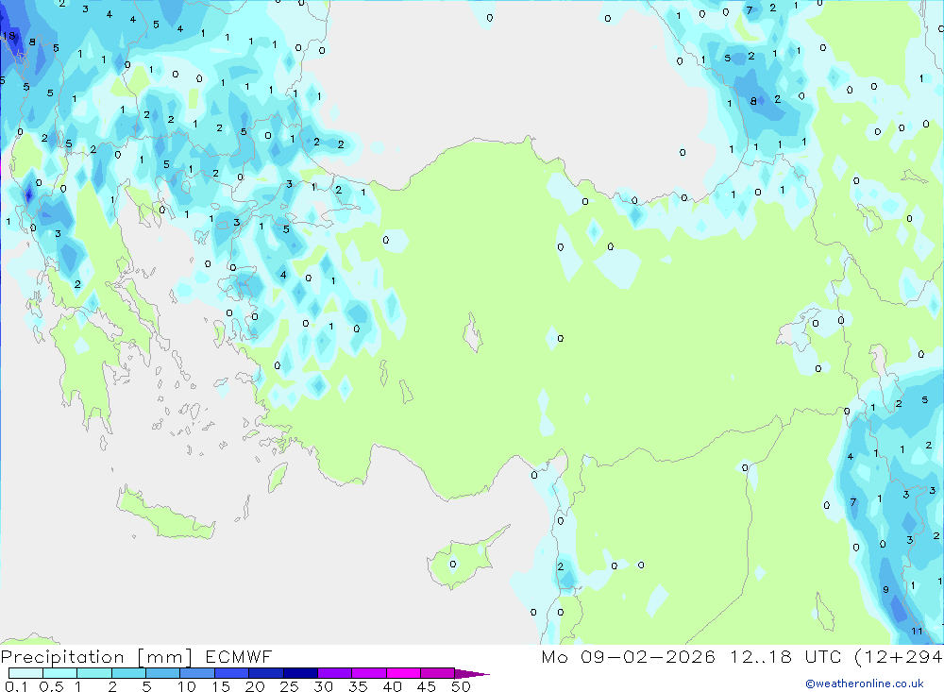Pick the 15–20 mm legend swatch
Image resolution: width=944 pixels, height=692 pixels.
(231, 673)
